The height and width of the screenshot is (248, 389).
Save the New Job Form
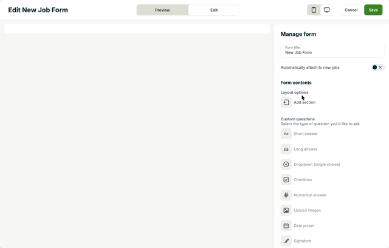(373, 10)
